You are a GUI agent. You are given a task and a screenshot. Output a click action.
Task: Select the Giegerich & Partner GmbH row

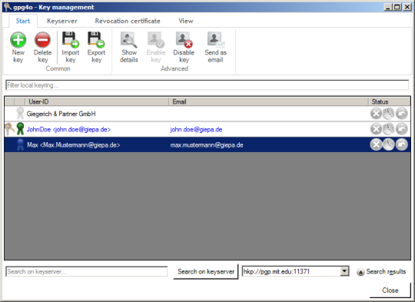[x=207, y=114]
